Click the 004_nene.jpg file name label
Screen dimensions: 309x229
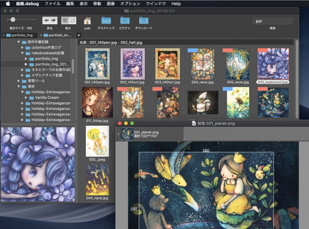(x=203, y=82)
